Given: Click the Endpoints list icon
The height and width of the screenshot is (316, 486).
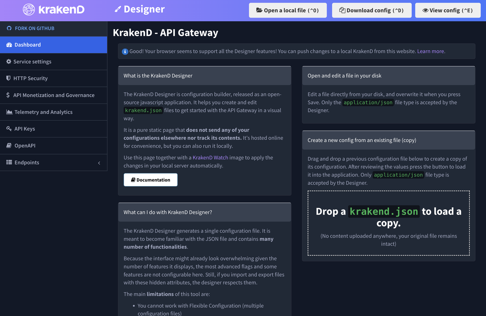Looking at the screenshot, I should click(x=9, y=162).
